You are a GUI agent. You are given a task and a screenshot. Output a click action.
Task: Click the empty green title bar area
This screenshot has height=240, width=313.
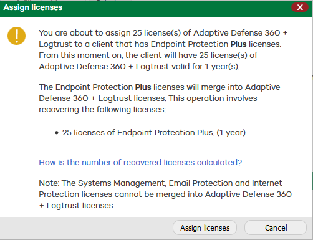(176, 7)
